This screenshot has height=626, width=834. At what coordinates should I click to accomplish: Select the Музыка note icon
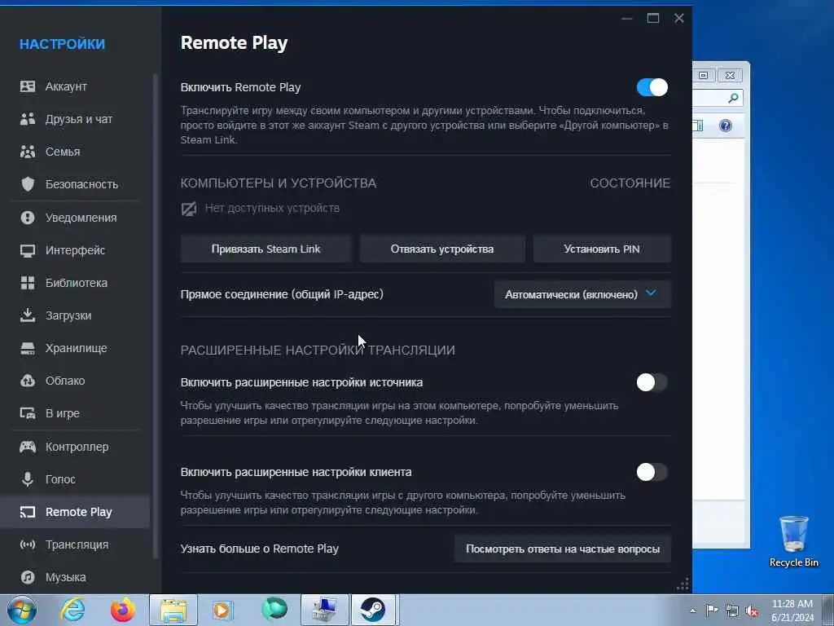pos(28,577)
